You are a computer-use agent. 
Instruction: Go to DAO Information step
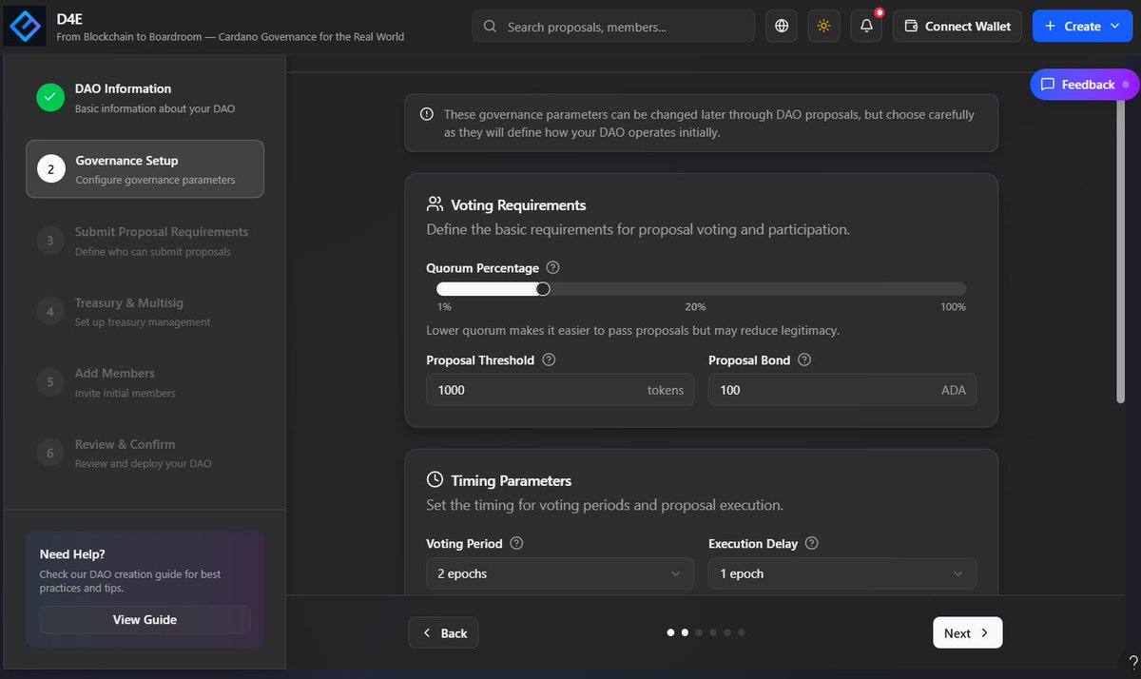click(145, 98)
